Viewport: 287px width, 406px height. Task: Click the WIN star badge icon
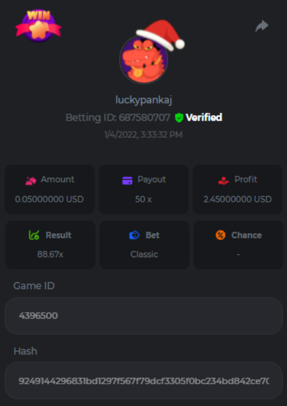(38, 26)
